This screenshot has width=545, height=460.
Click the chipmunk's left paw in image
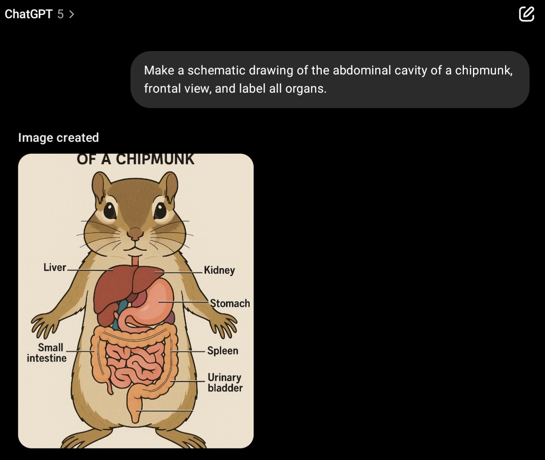[x=224, y=324]
